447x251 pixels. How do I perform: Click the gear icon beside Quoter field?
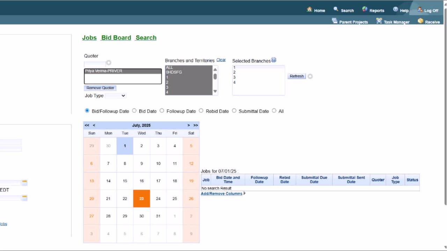tap(109, 63)
